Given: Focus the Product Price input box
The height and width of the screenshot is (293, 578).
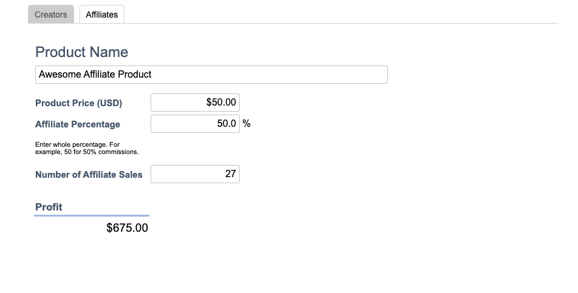Looking at the screenshot, I should [x=195, y=103].
